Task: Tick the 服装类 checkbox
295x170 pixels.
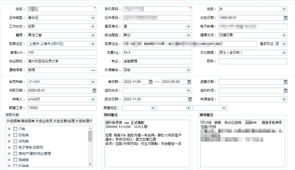Action: 15,160
